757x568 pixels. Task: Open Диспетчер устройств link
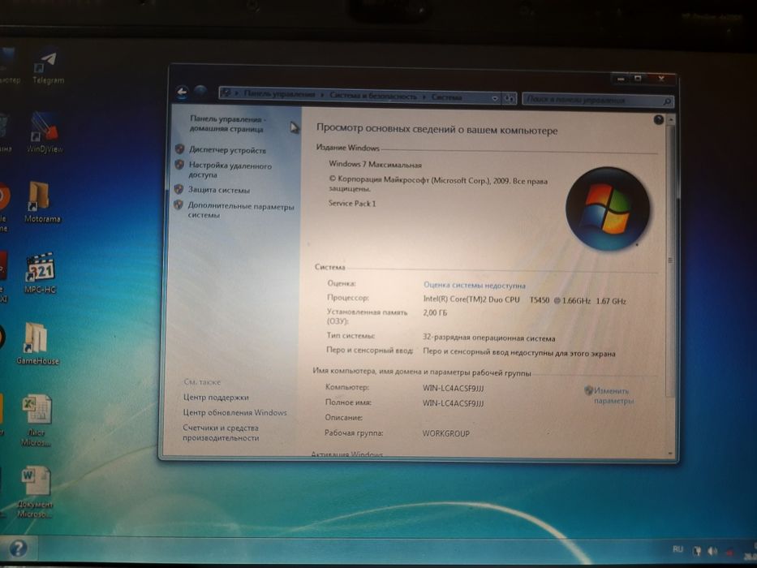coord(227,150)
